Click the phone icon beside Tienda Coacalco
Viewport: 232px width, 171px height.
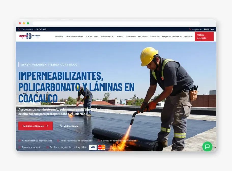pyautogui.click(x=19, y=29)
